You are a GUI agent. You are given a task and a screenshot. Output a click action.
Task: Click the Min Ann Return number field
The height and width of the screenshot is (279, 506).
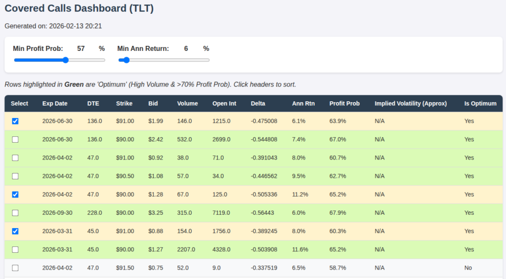coord(186,48)
